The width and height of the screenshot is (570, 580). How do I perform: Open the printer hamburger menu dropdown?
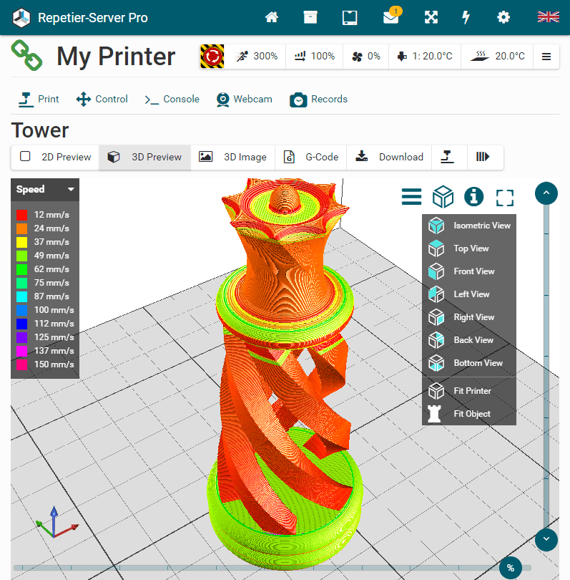click(x=546, y=57)
